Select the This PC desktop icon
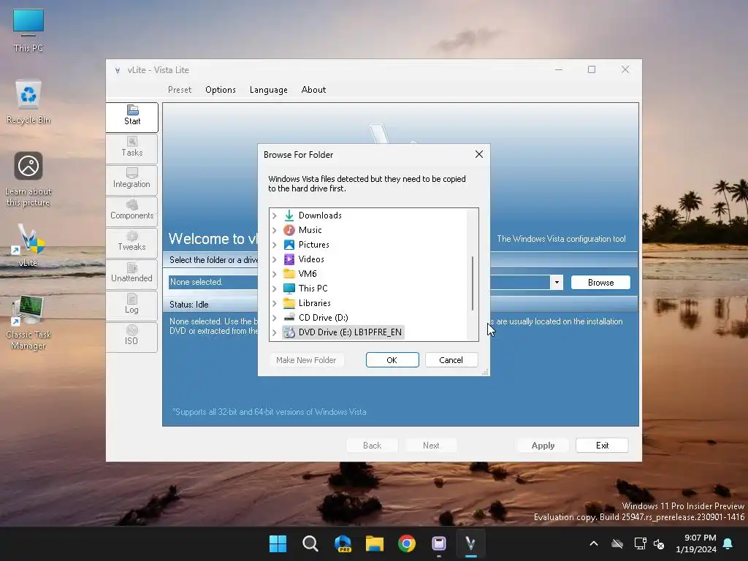 (x=28, y=31)
